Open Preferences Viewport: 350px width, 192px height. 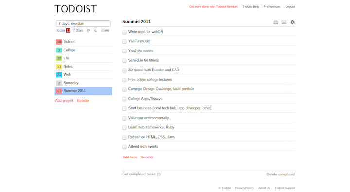click(272, 7)
